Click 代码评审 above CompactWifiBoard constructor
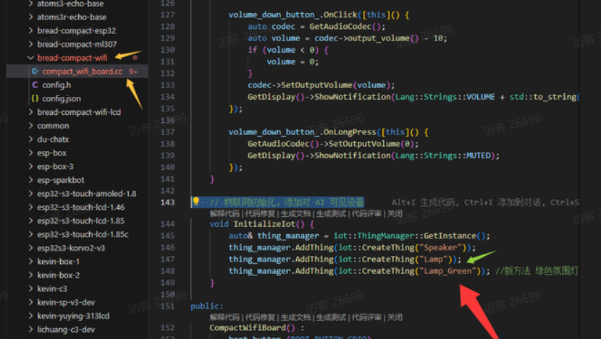The width and height of the screenshot is (601, 339). tap(367, 317)
